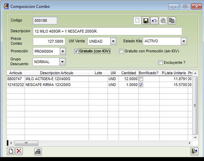The width and height of the screenshot is (204, 161).
Task: Open the Promoción PROM0004 dropdown
Action: [x=63, y=51]
